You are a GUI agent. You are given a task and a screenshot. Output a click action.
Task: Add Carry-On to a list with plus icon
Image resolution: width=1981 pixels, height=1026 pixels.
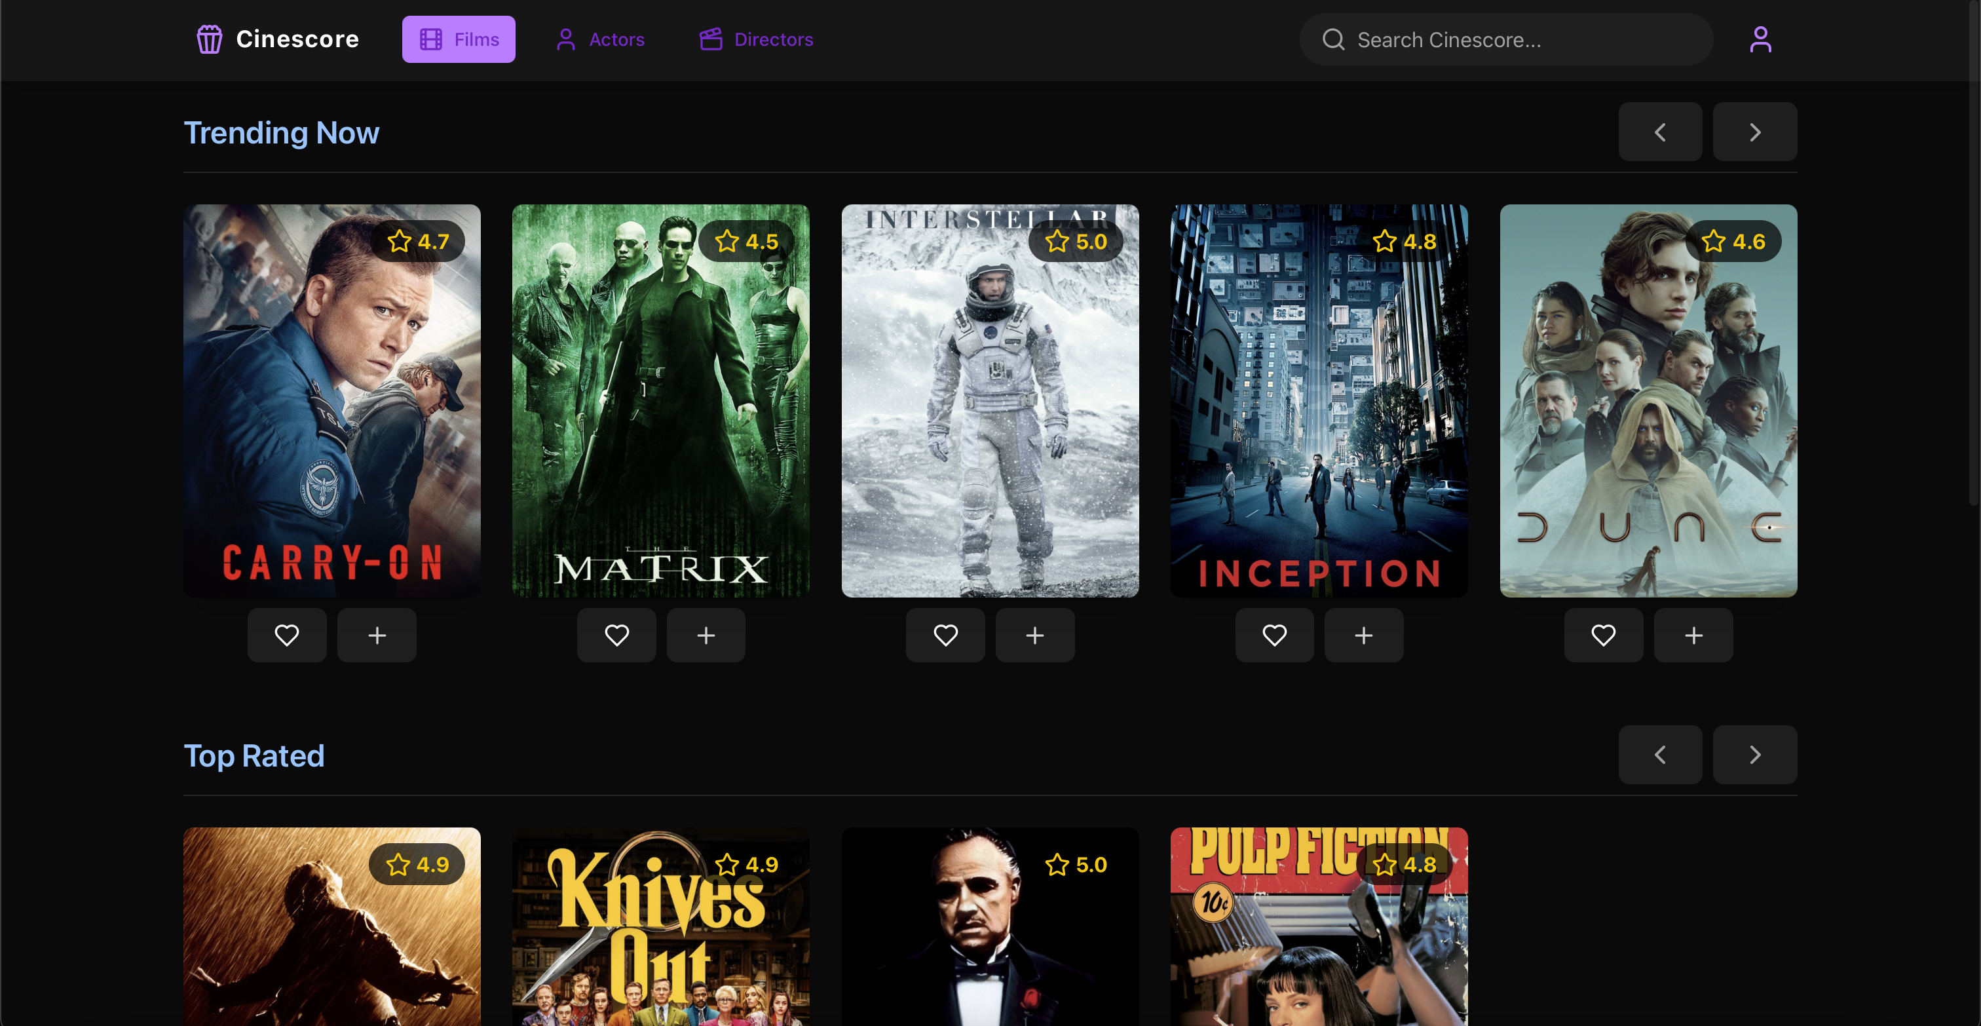click(377, 636)
